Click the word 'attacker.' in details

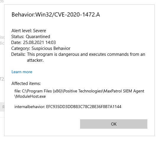[x=35, y=60]
